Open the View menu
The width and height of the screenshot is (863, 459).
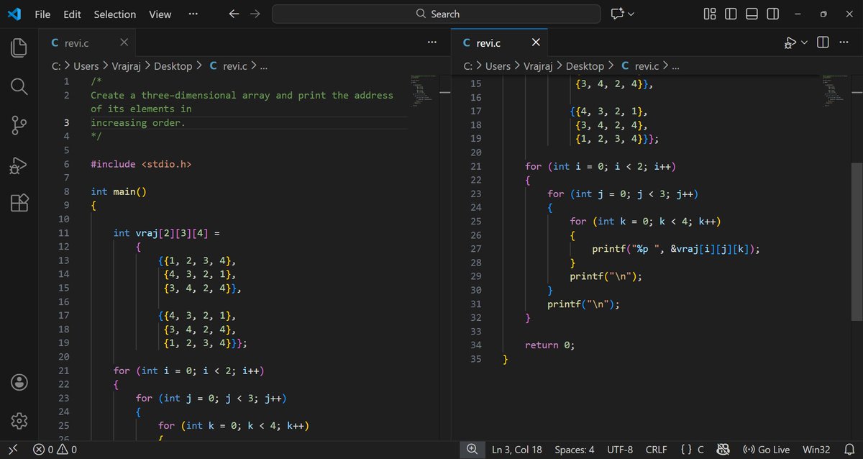160,14
